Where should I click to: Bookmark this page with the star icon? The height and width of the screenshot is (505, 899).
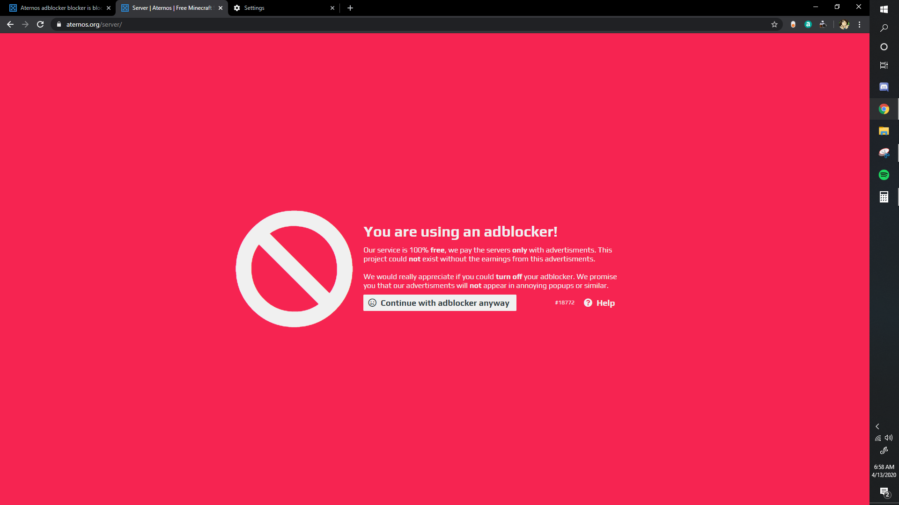(x=774, y=24)
